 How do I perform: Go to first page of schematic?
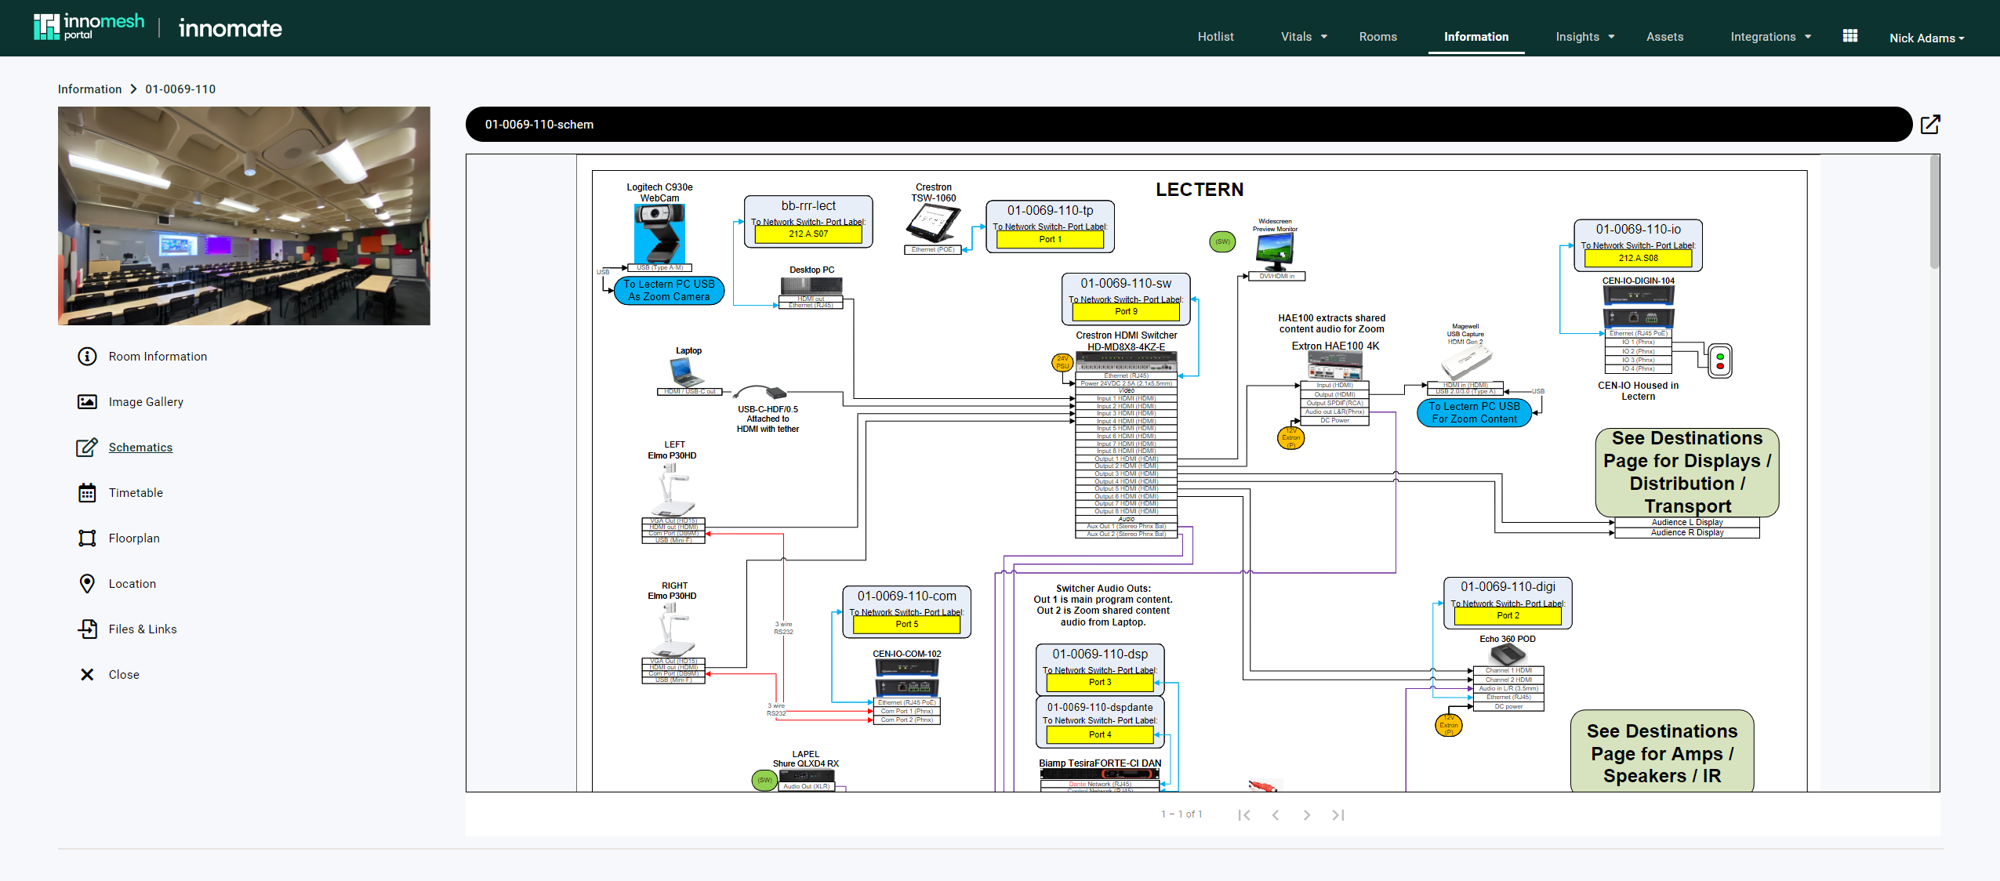click(1243, 815)
